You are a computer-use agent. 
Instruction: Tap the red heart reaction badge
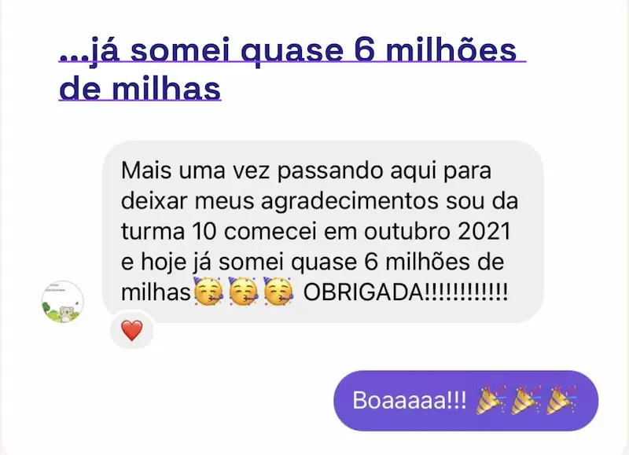tap(132, 331)
